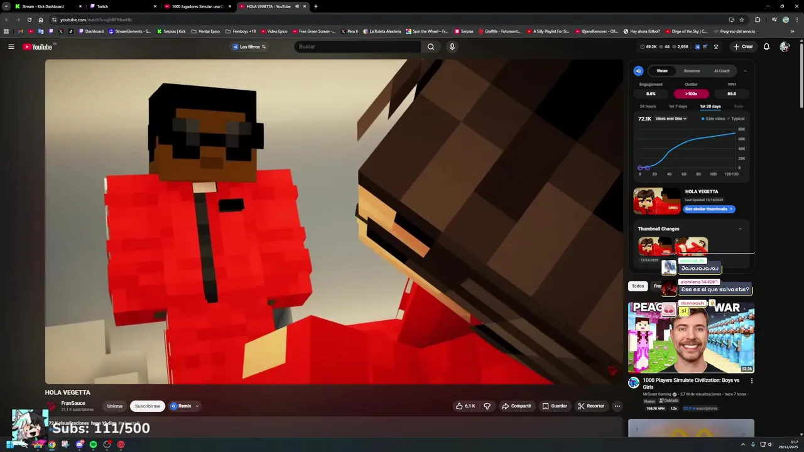Collapse Thumbnail Changes section
The image size is (804, 452).
[x=740, y=229]
